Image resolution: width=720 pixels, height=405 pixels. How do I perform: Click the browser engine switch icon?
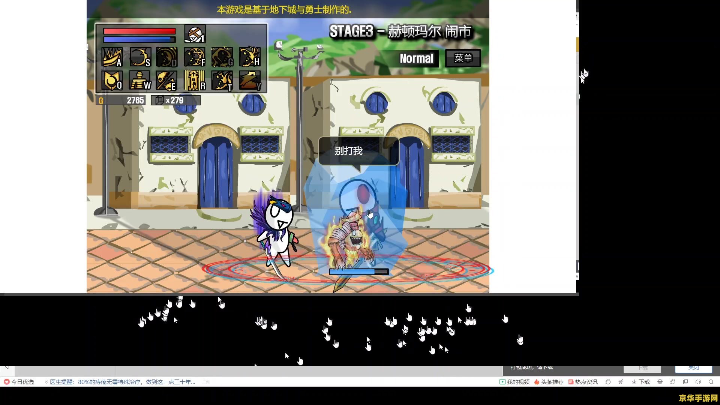673,382
